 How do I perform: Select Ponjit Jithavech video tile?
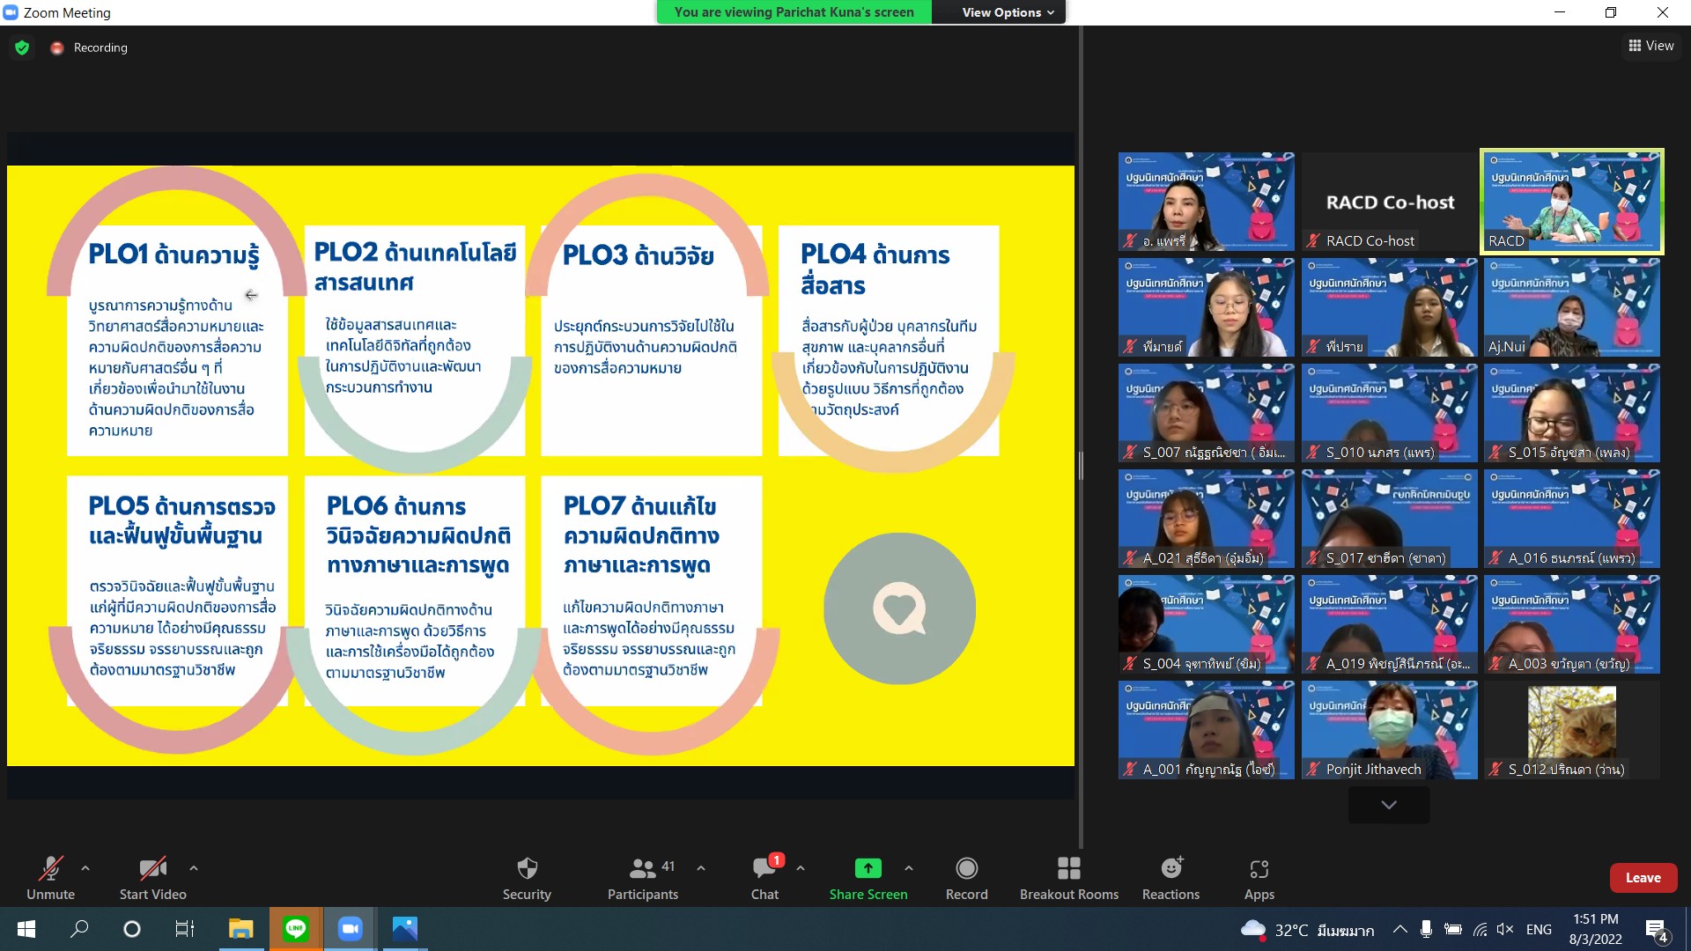click(1390, 730)
